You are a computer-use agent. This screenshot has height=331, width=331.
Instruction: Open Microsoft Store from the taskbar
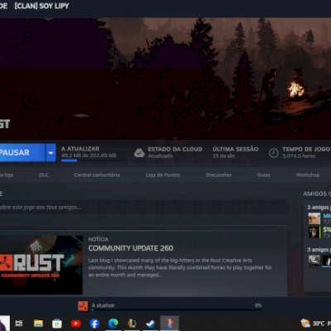pos(57,324)
